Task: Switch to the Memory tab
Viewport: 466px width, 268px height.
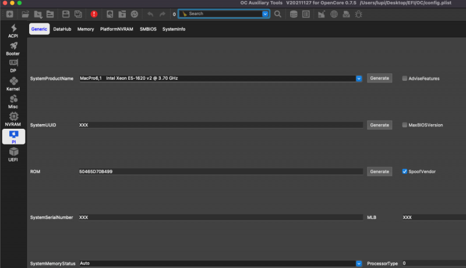Action: click(x=86, y=29)
